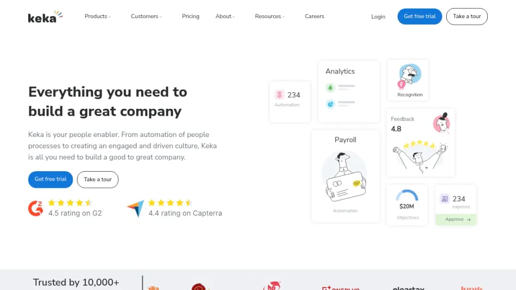
Task: Click the five stars in Feedback card
Action: click(419, 144)
